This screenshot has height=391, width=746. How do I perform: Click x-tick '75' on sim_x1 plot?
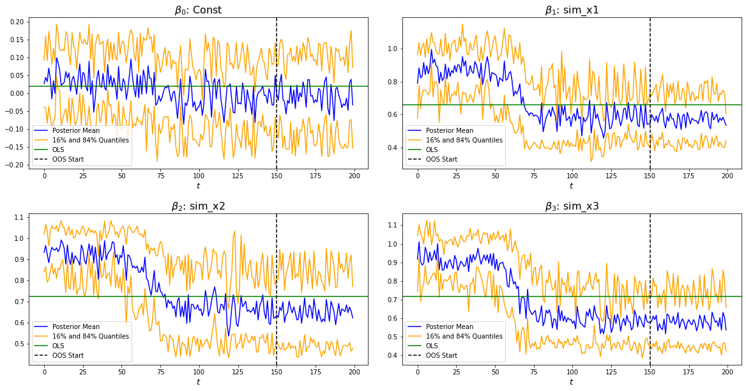534,176
